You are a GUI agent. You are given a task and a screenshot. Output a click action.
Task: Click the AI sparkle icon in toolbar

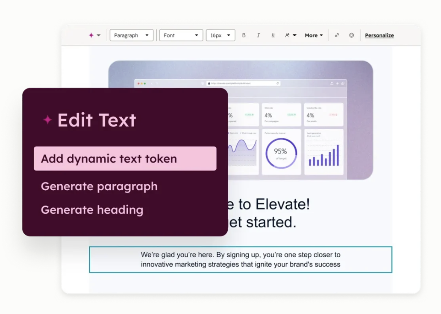[91, 35]
